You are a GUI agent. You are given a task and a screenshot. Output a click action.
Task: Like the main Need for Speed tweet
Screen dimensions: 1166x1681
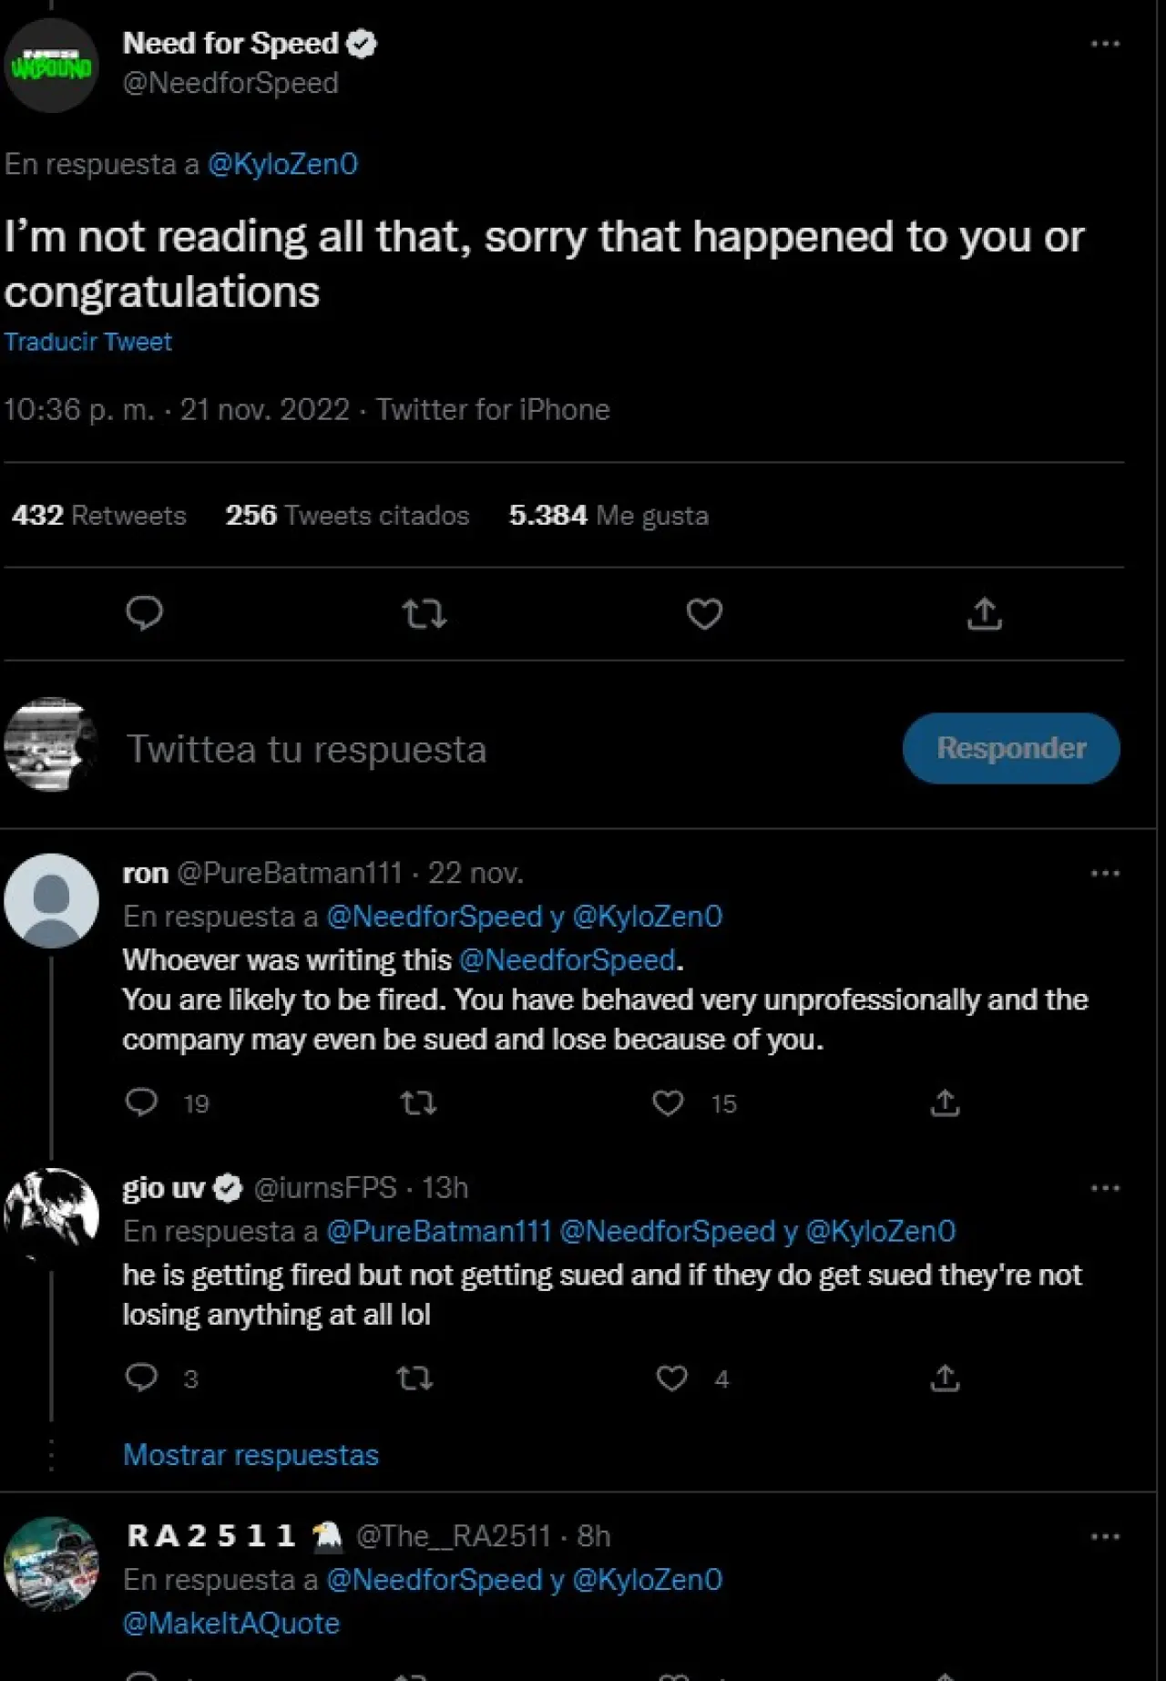704,614
